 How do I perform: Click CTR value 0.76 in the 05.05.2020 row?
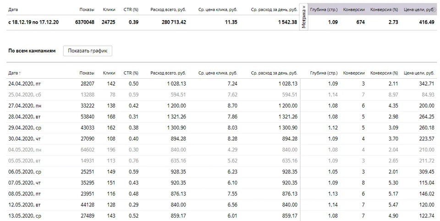[x=133, y=161]
